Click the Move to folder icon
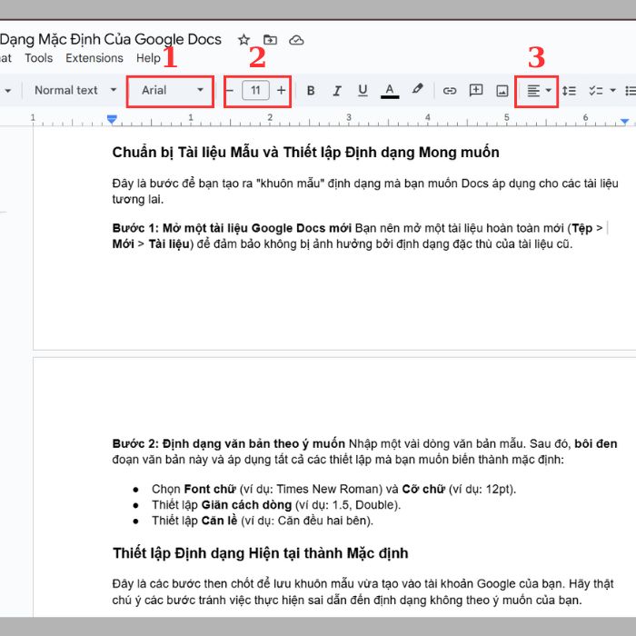 coord(270,40)
